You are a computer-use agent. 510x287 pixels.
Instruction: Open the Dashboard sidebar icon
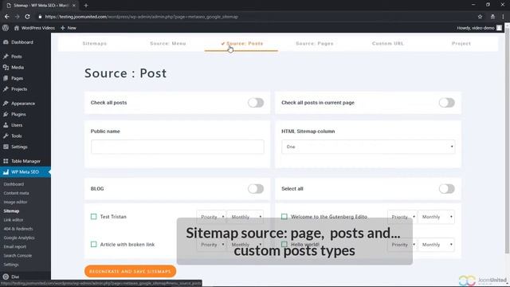point(6,42)
